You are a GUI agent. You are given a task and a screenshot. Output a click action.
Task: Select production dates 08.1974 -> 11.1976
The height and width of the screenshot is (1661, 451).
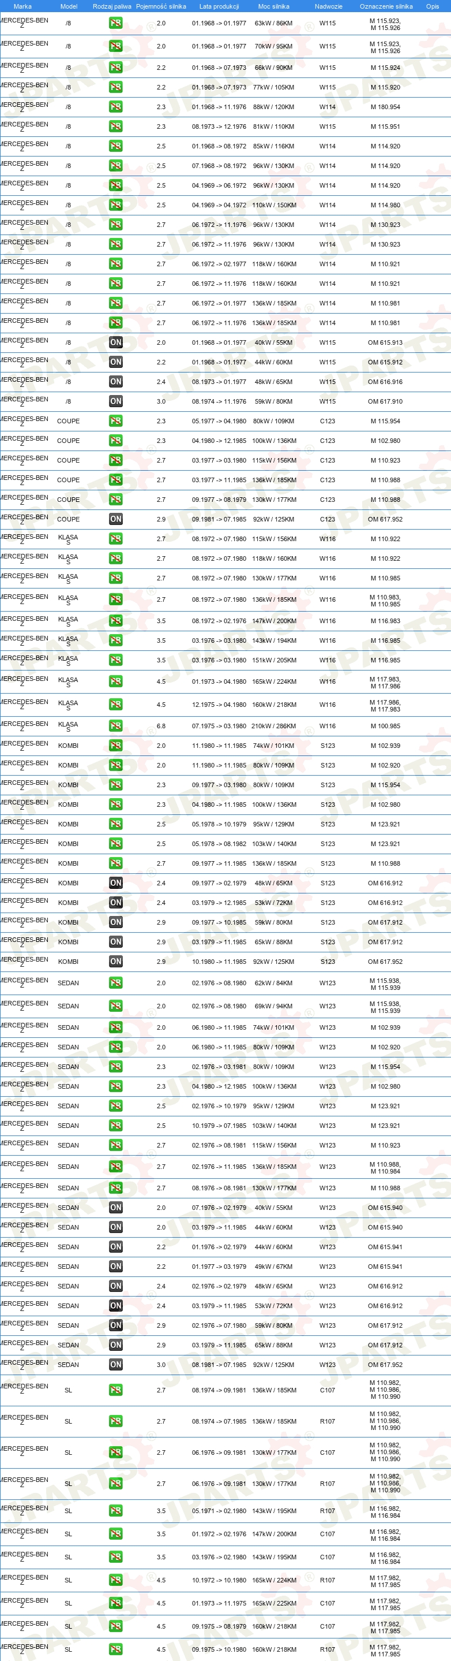click(219, 401)
